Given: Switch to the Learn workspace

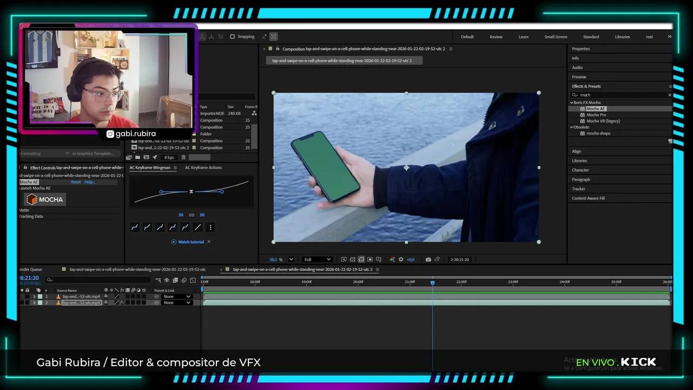Looking at the screenshot, I should 524,37.
